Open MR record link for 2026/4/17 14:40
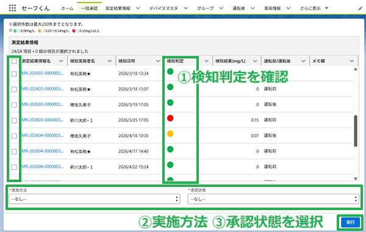The width and height of the screenshot is (366, 232). pyautogui.click(x=43, y=151)
